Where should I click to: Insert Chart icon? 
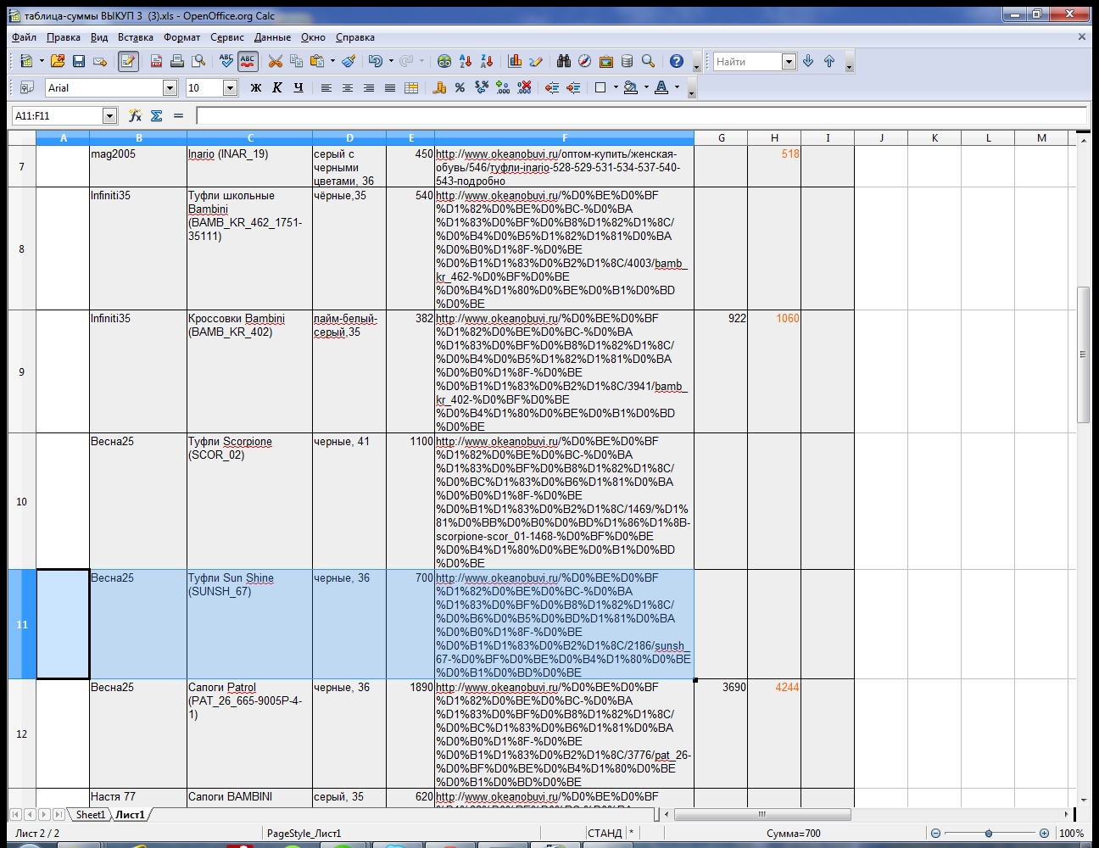click(515, 61)
